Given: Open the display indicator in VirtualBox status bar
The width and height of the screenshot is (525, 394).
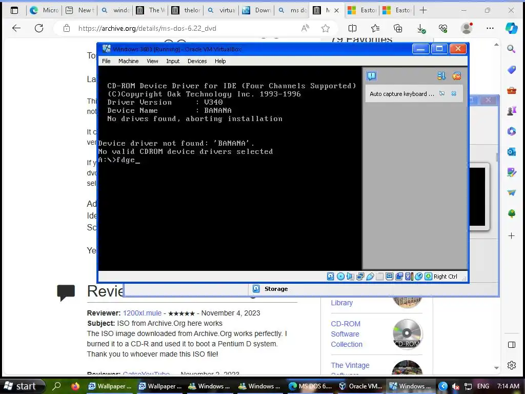Looking at the screenshot, I should coord(390,277).
